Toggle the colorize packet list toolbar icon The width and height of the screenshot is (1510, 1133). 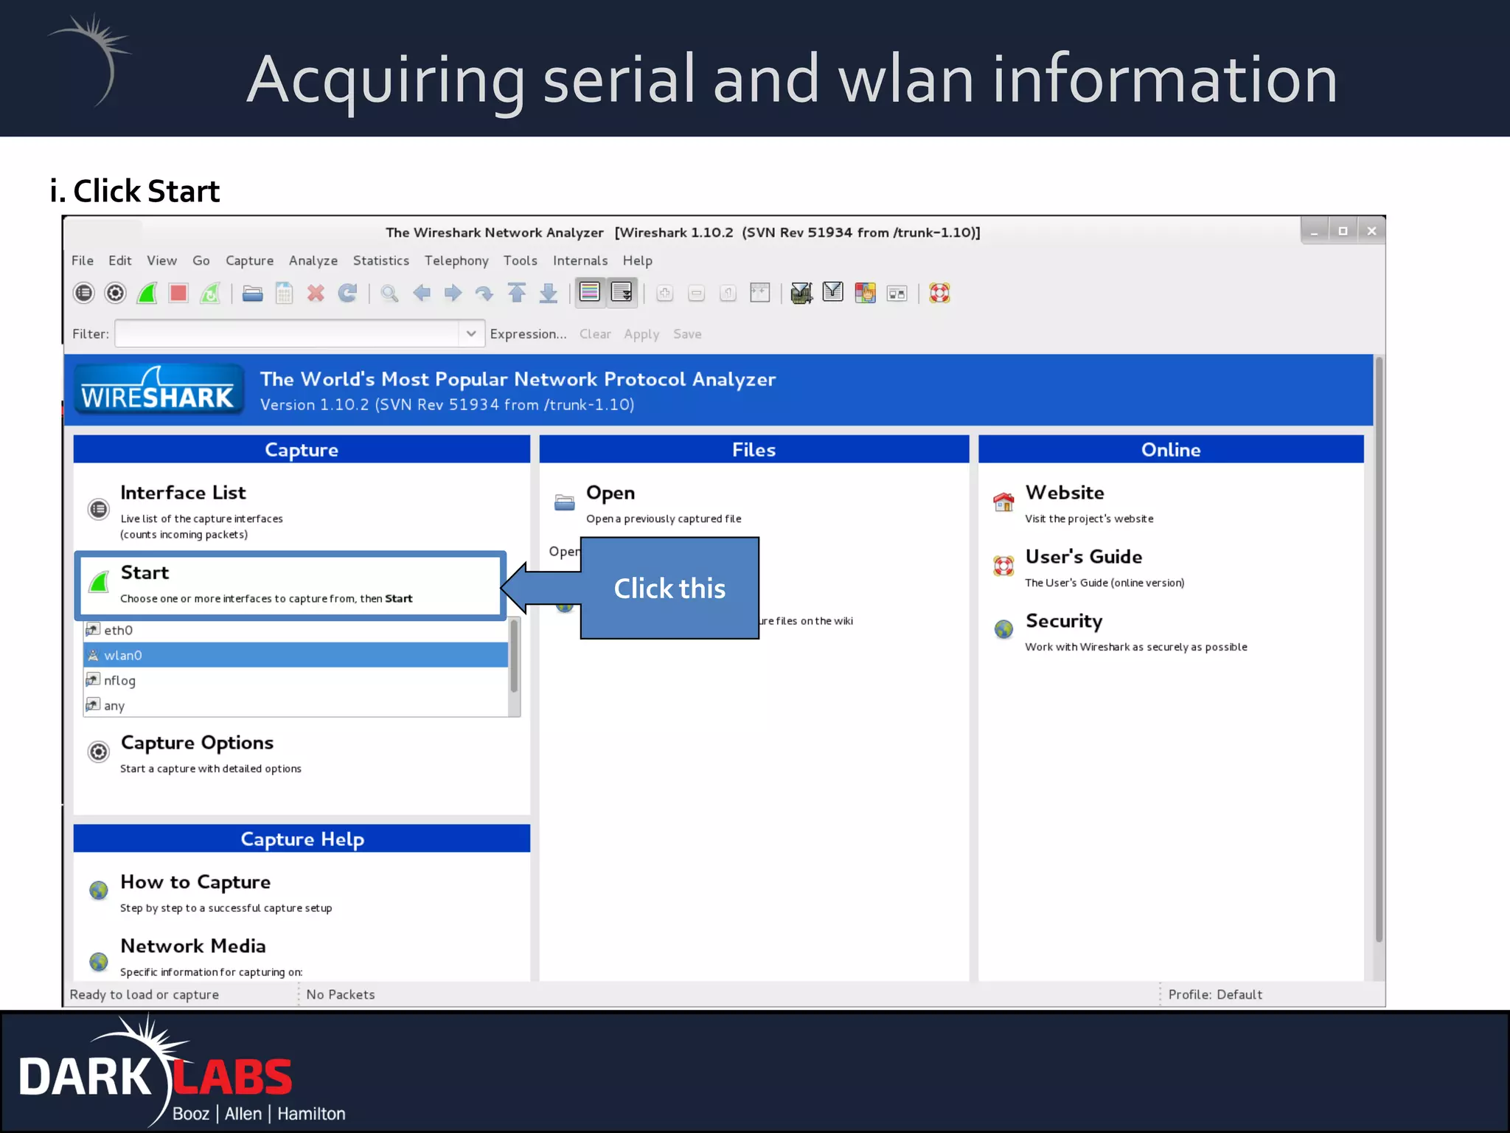pyautogui.click(x=590, y=292)
